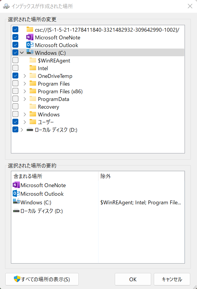Image resolution: width=197 pixels, height=289 pixels.
Task: Uncheck the ユーザー folder checkbox
Action: click(x=15, y=122)
